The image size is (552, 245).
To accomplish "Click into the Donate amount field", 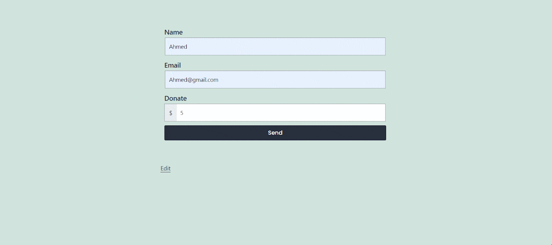I will (x=280, y=113).
